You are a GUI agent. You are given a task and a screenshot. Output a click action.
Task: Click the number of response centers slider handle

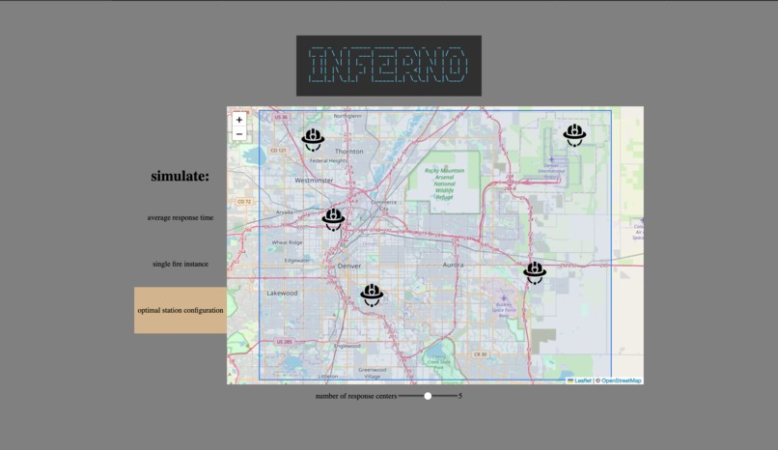click(x=428, y=396)
